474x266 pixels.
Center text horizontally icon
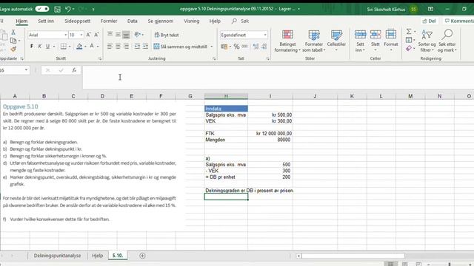(118, 46)
